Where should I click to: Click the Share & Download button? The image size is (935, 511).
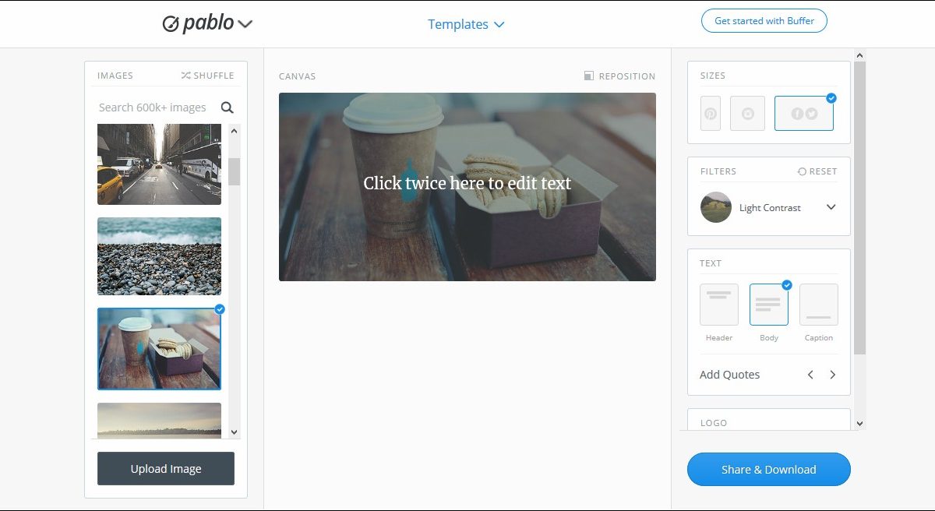point(769,470)
